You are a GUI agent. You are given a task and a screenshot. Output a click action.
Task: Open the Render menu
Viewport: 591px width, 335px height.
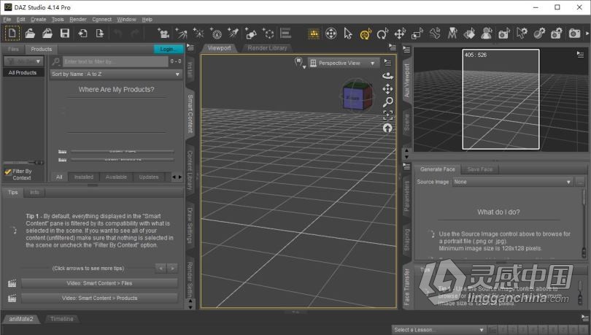pyautogui.click(x=78, y=19)
